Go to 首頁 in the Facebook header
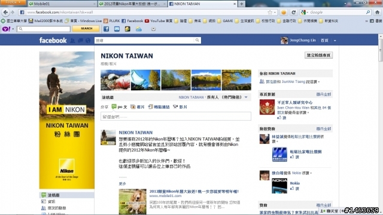Screen dimensions: 383x215 (x=324, y=41)
